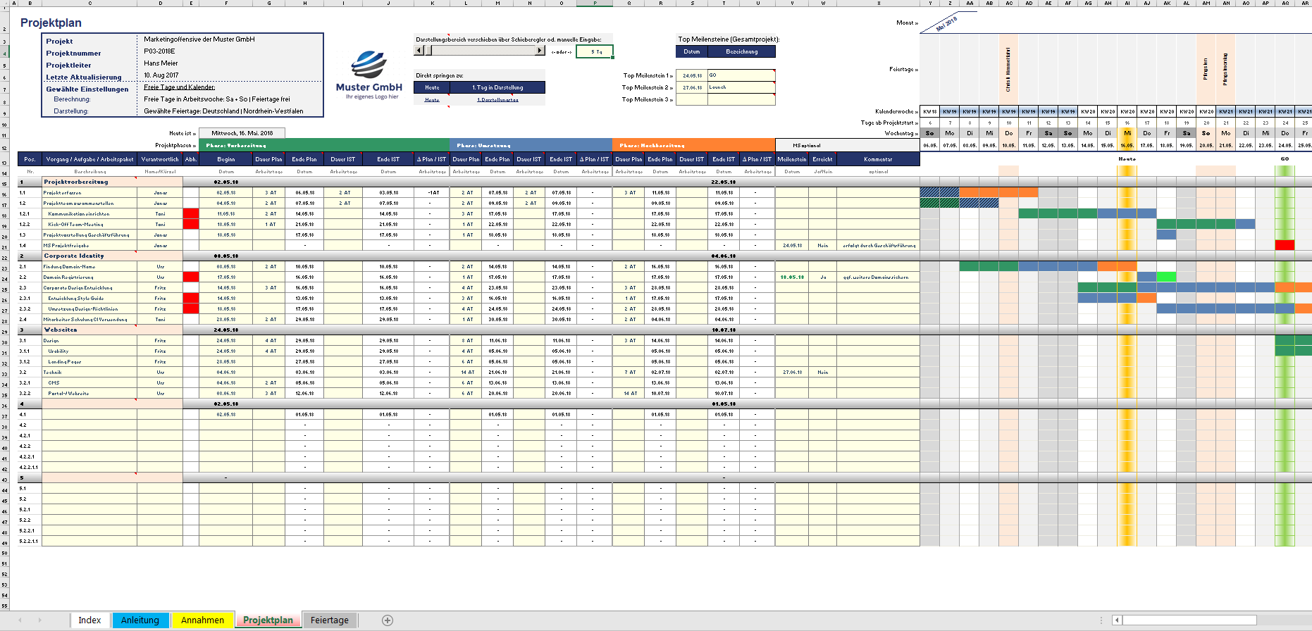Click the Muster GmbH logo image
The image size is (1312, 631).
tap(369, 75)
